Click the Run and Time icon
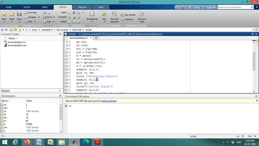This screenshot has width=259, height=146. 142,14
